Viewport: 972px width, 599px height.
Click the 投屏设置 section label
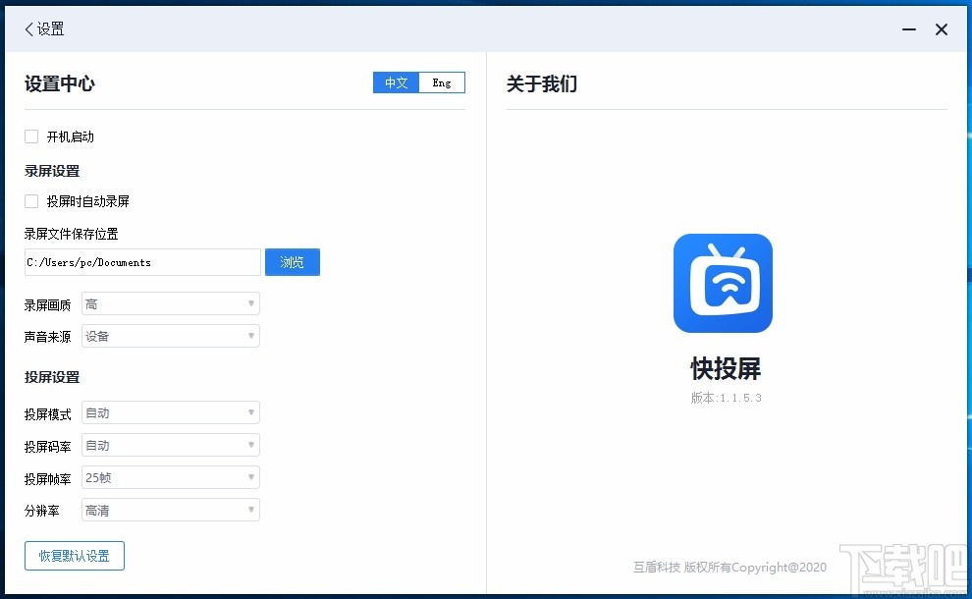click(52, 377)
